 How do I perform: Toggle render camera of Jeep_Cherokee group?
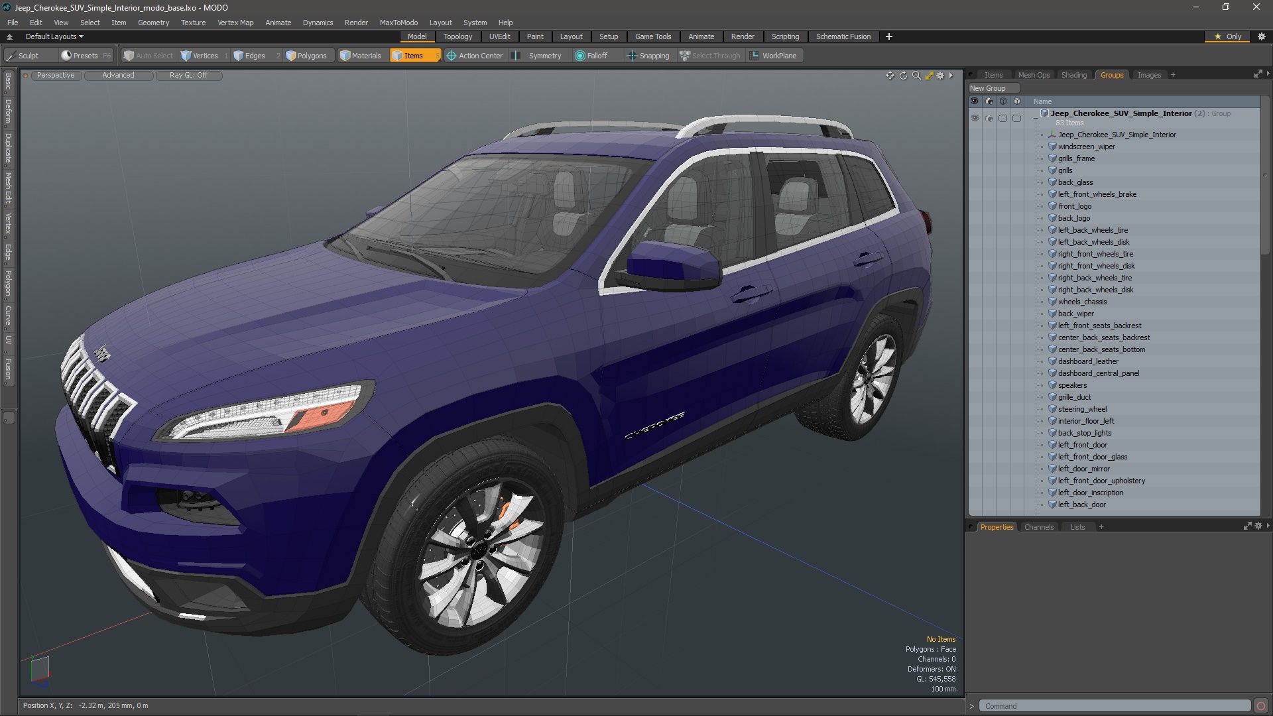[989, 118]
